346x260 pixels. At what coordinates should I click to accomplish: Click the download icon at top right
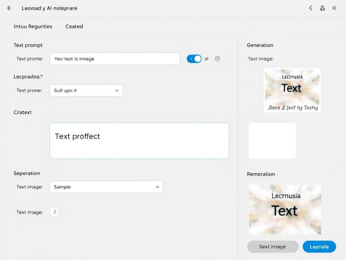click(x=323, y=8)
